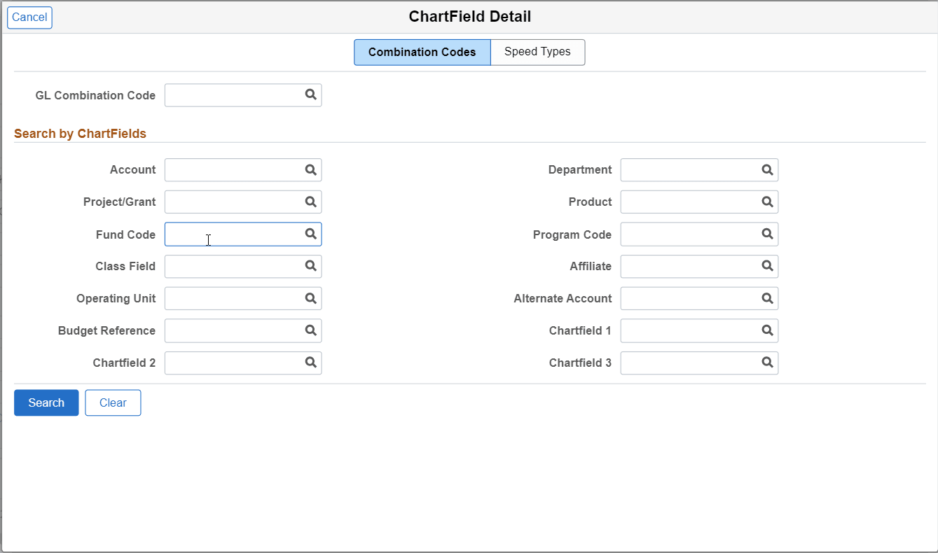The width and height of the screenshot is (938, 553).
Task: Switch to the Speed Types tab
Action: 537,52
